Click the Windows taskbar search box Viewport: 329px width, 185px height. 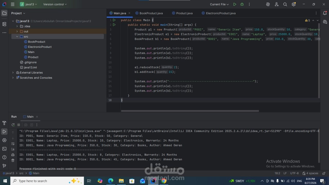47,181
